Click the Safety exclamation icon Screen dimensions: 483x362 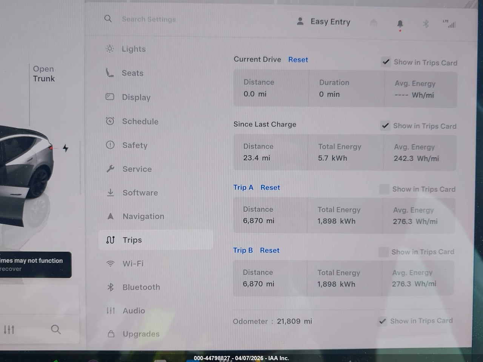(x=110, y=145)
